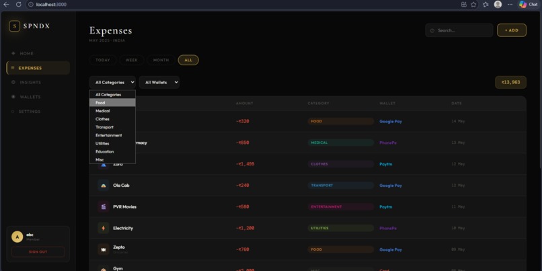Click the Insights nav icon
542x271 pixels.
point(13,82)
